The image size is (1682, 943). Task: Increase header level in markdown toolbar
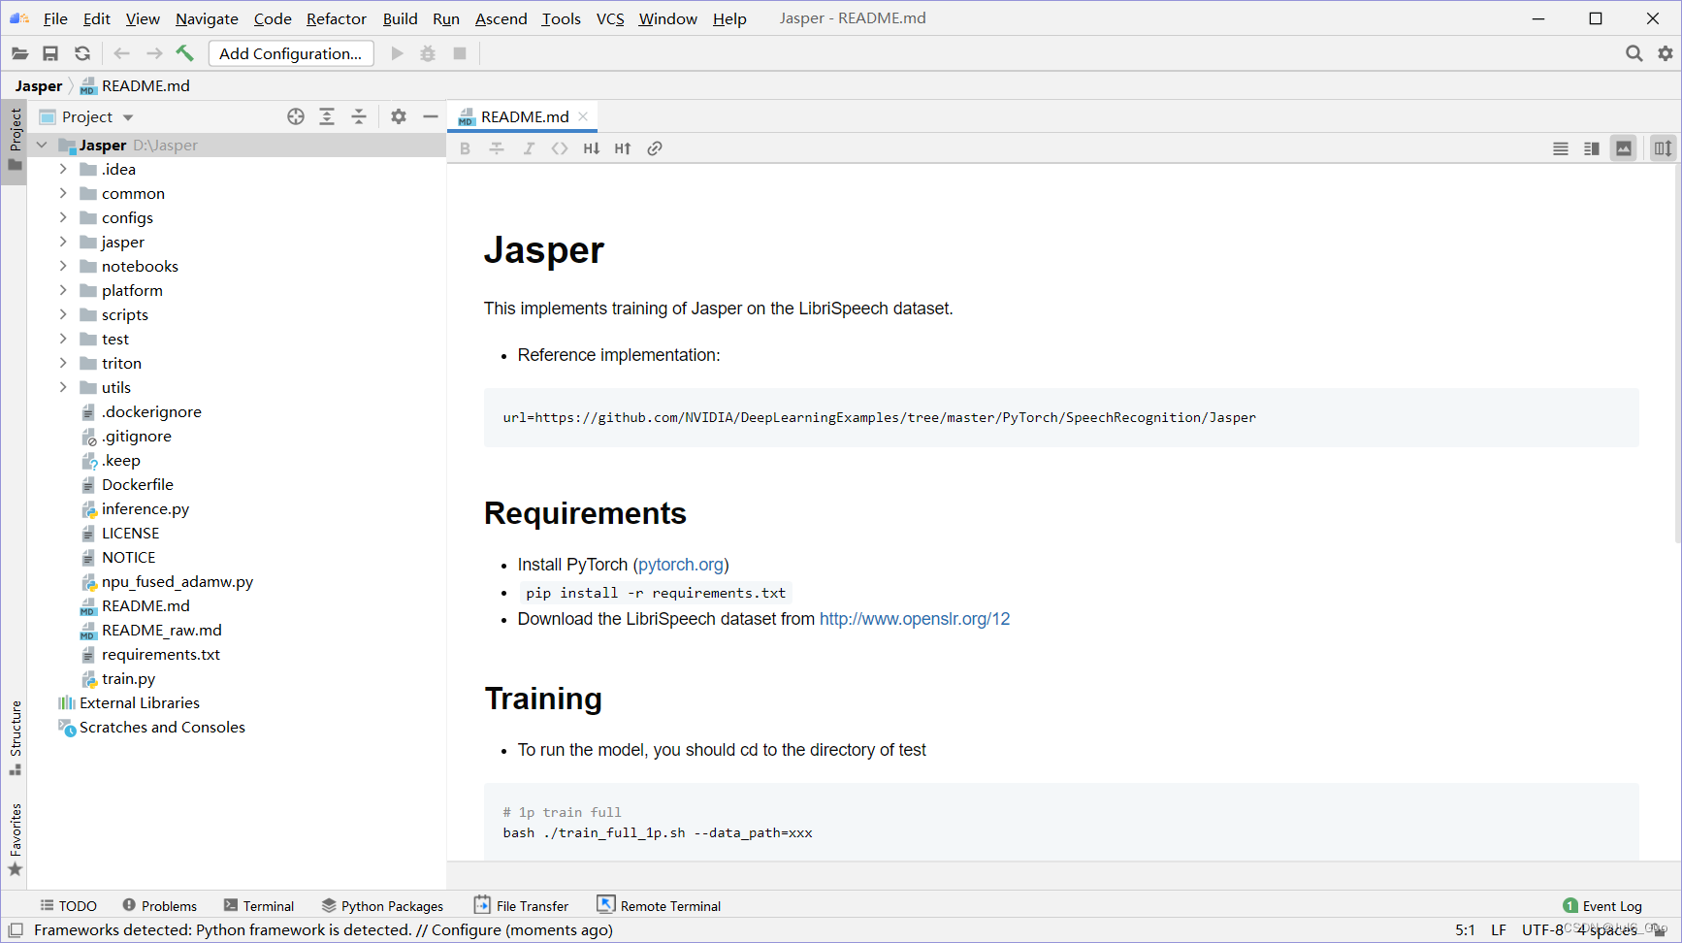(623, 148)
